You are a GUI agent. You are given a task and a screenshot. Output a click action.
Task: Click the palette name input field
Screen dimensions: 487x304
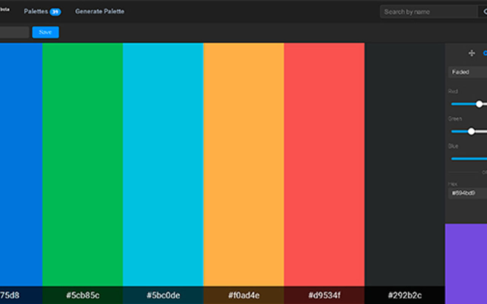coord(14,32)
